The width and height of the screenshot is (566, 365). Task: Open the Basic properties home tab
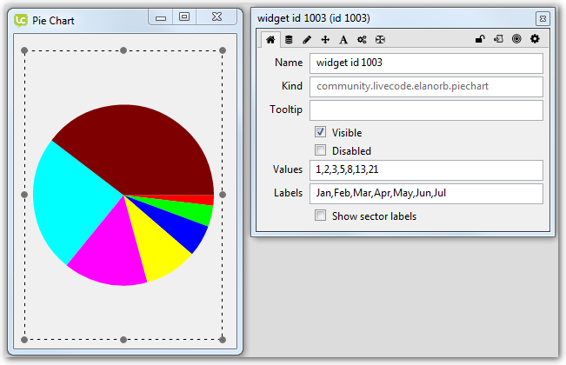270,39
